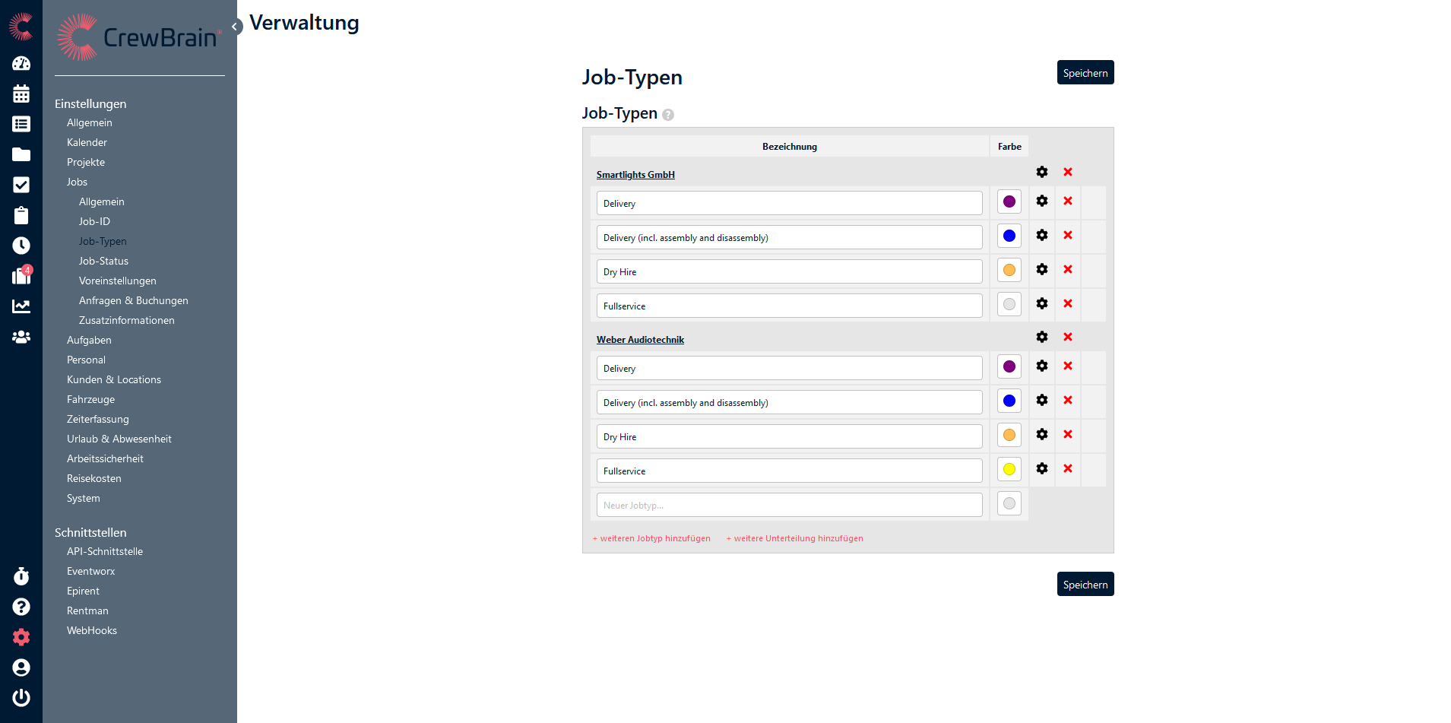This screenshot has height=723, width=1451.
Task: Select Job-Status in the settings menu
Action: click(x=103, y=261)
